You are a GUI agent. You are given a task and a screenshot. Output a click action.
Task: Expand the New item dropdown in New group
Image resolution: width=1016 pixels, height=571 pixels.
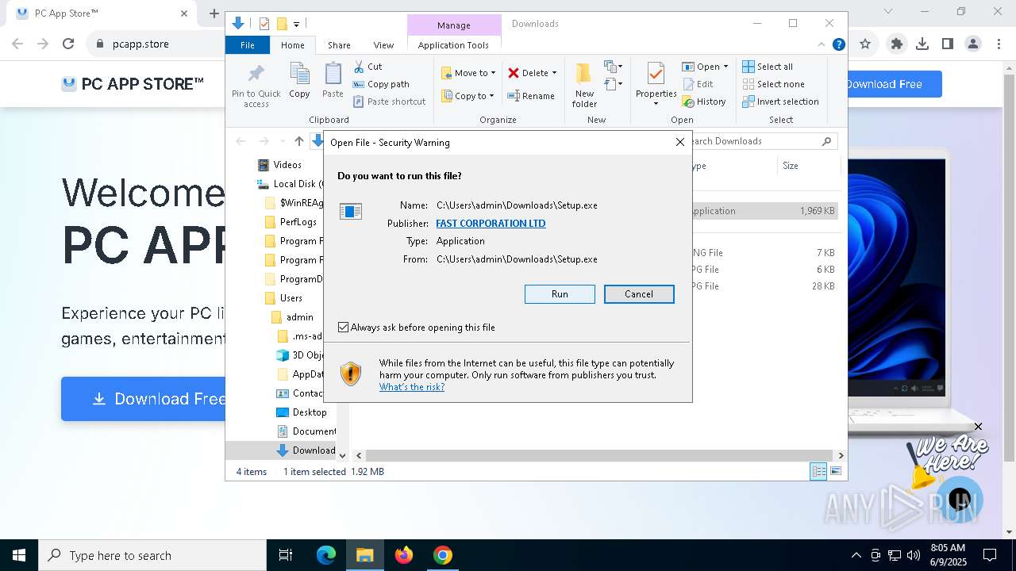pos(614,67)
